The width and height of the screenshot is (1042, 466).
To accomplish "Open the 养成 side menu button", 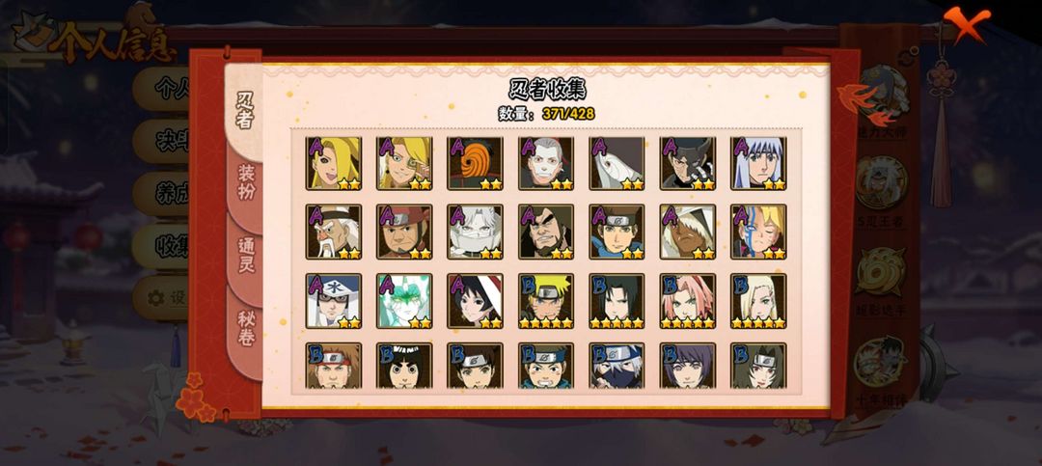I will pyautogui.click(x=161, y=194).
